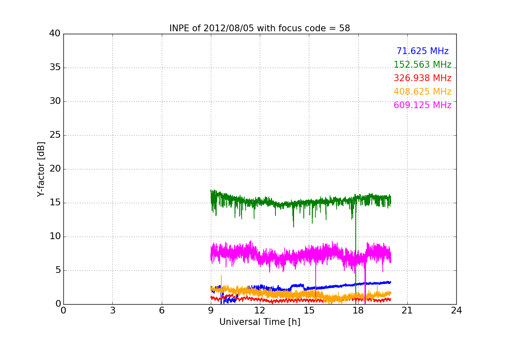Click the Y-factor [dB] axis label

(x=41, y=169)
